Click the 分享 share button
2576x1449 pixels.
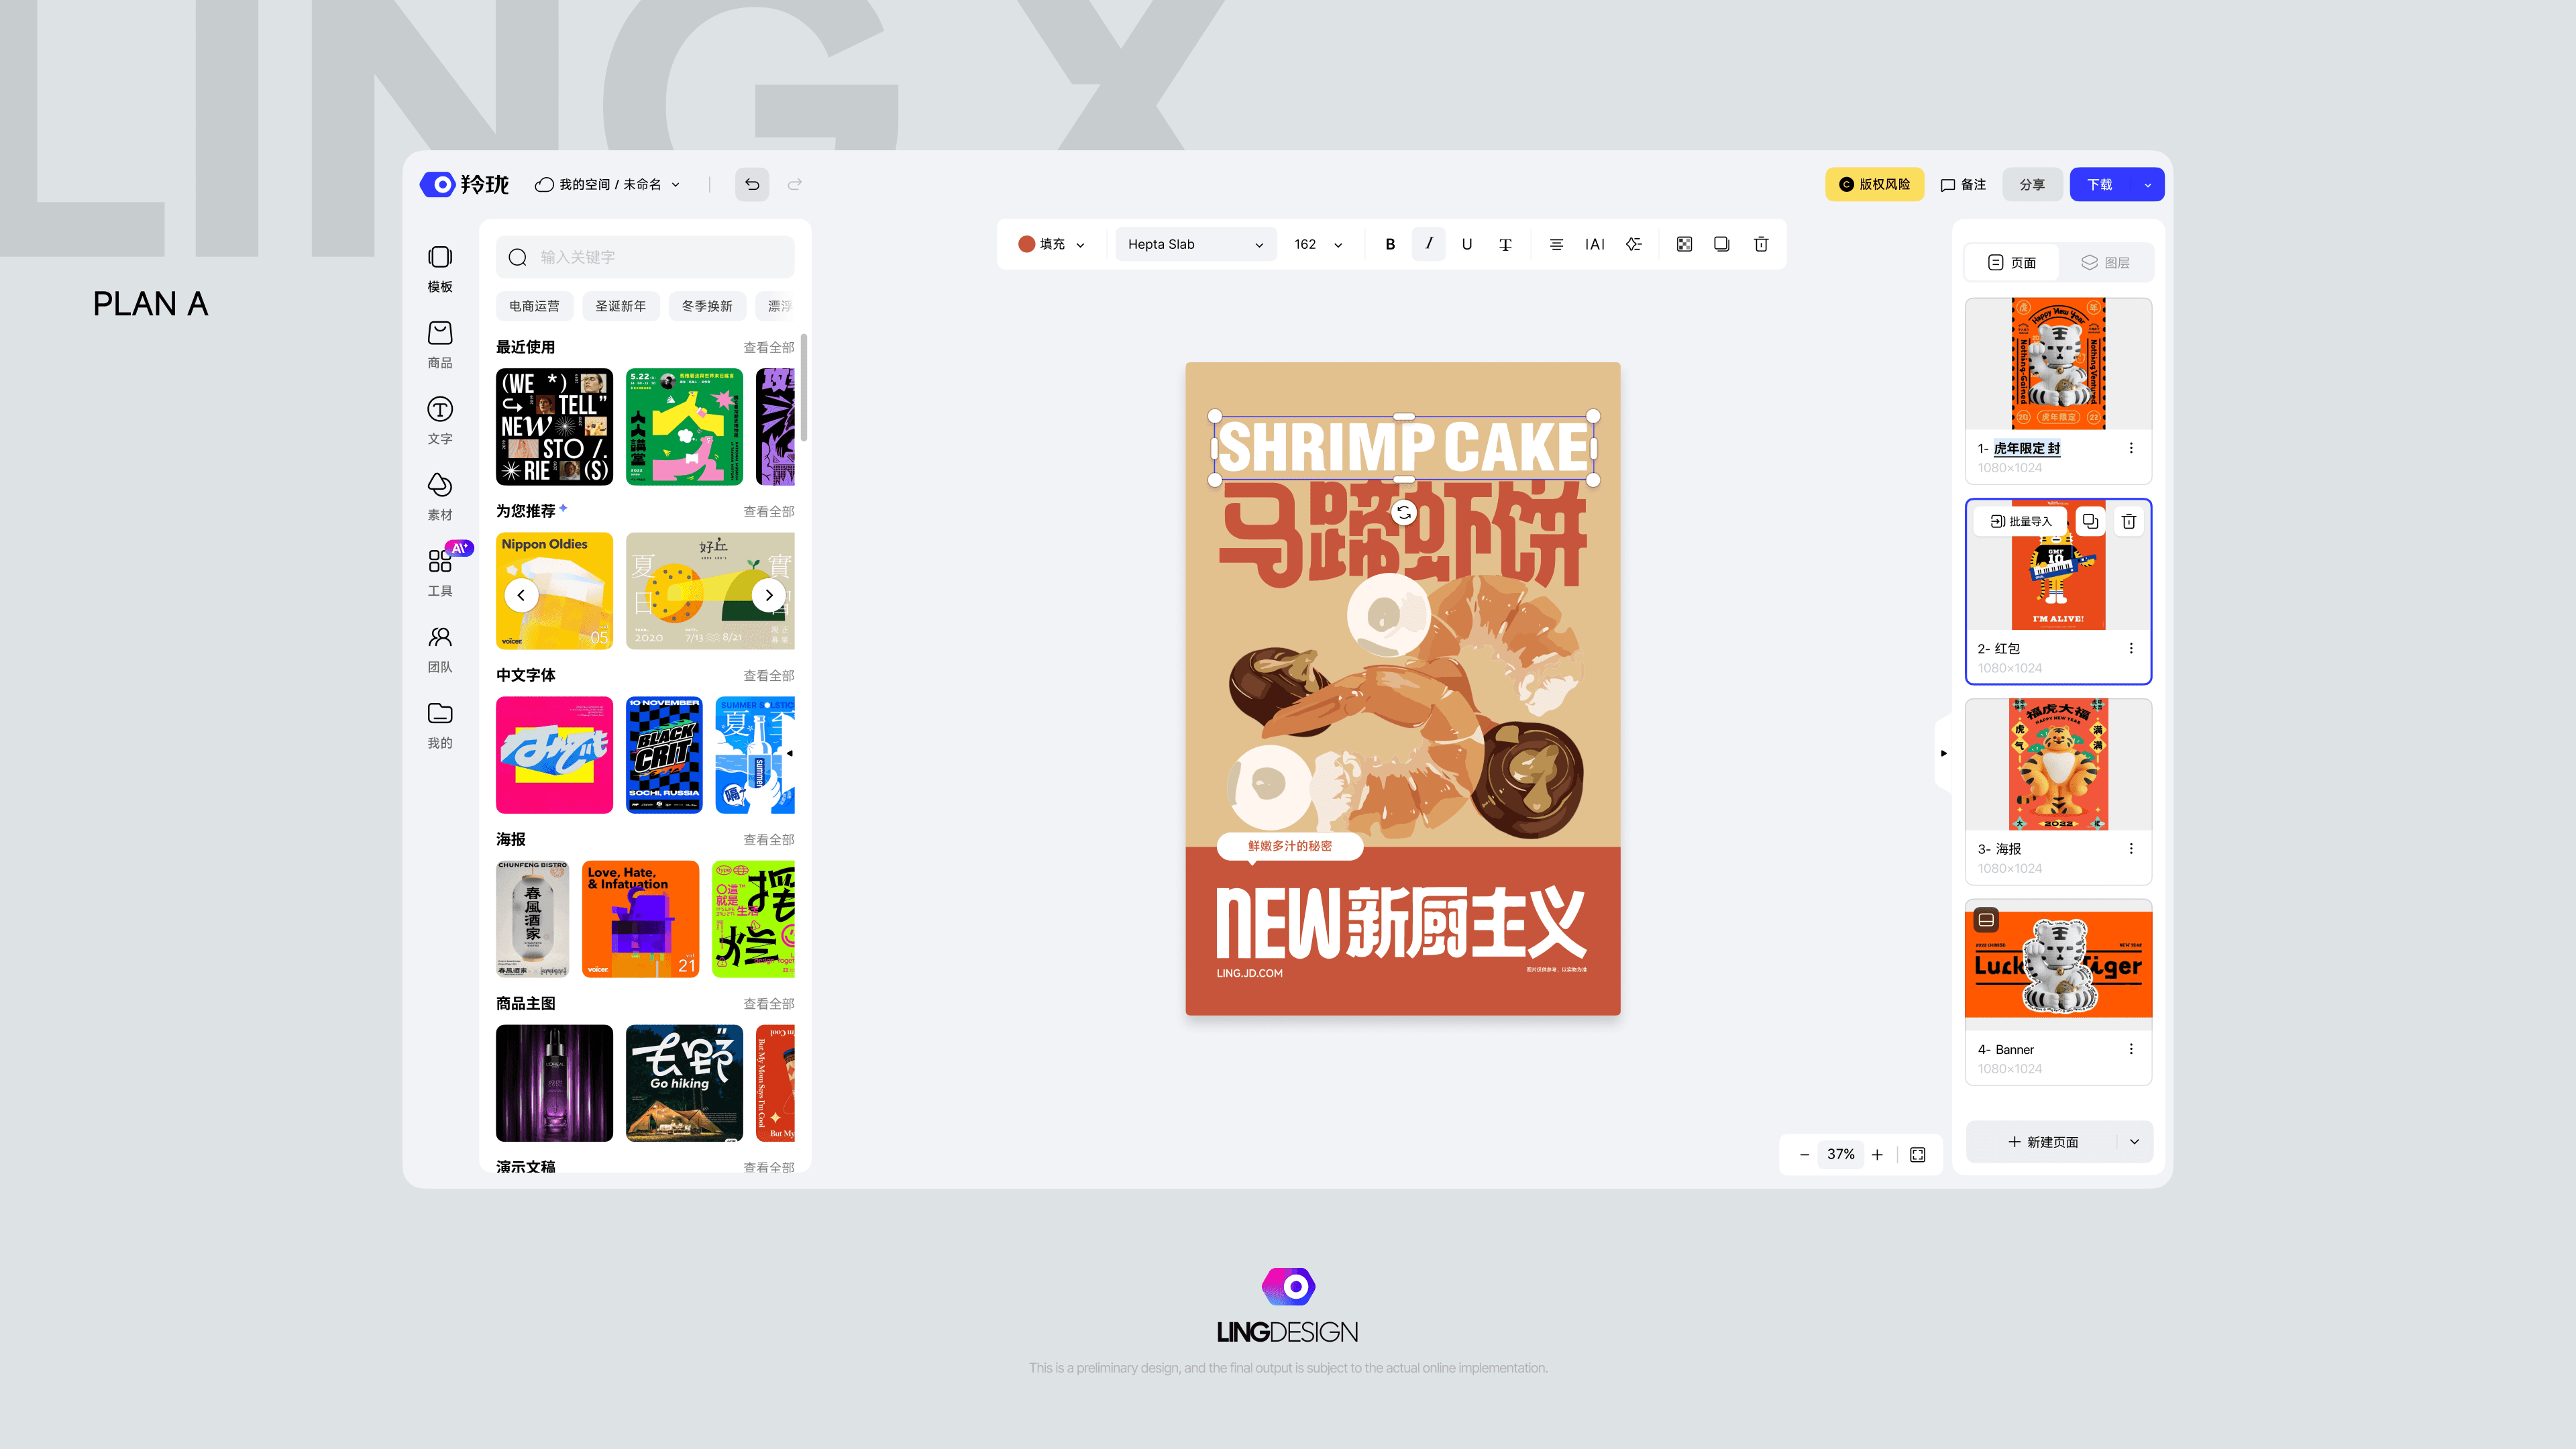pyautogui.click(x=2031, y=184)
